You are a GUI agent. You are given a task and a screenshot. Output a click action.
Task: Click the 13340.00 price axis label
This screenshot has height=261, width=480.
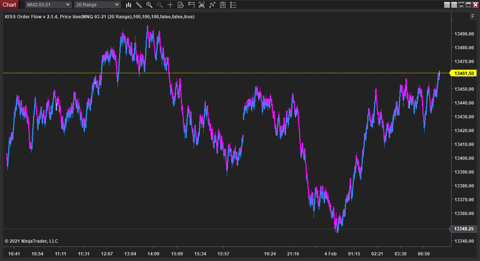pyautogui.click(x=464, y=241)
